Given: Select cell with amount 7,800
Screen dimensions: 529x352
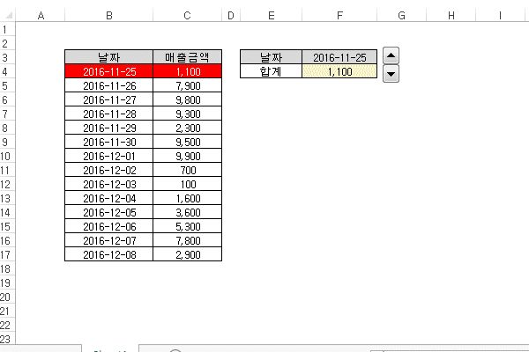Looking at the screenshot, I should 187,240.
